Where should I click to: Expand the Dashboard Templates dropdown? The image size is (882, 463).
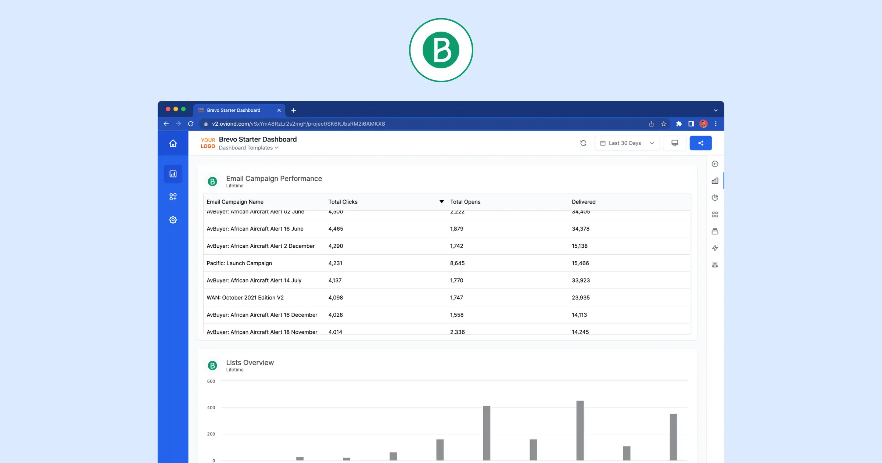[x=249, y=148]
